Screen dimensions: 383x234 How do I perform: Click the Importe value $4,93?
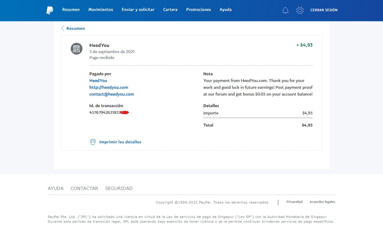click(x=307, y=113)
